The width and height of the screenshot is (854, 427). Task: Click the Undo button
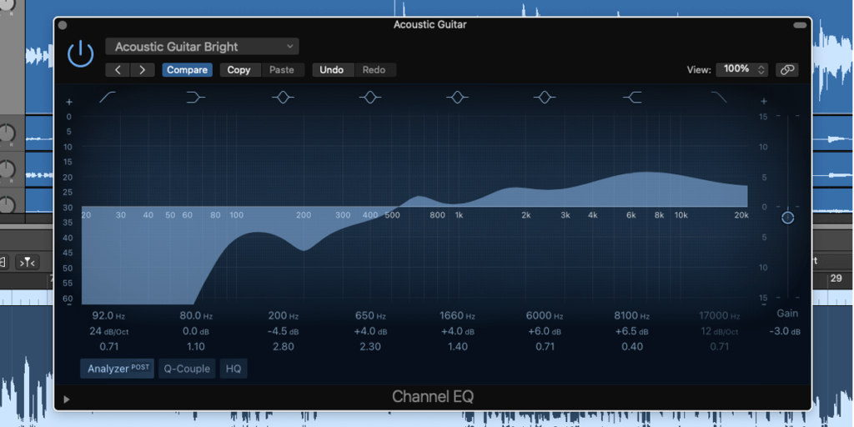tap(332, 70)
